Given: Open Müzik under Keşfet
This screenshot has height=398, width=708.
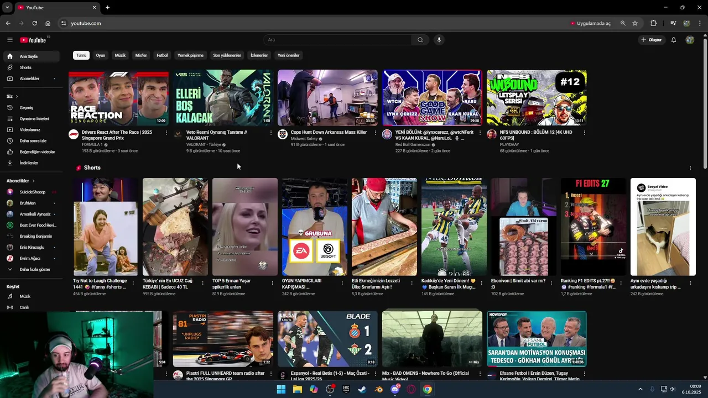Looking at the screenshot, I should pyautogui.click(x=32, y=296).
